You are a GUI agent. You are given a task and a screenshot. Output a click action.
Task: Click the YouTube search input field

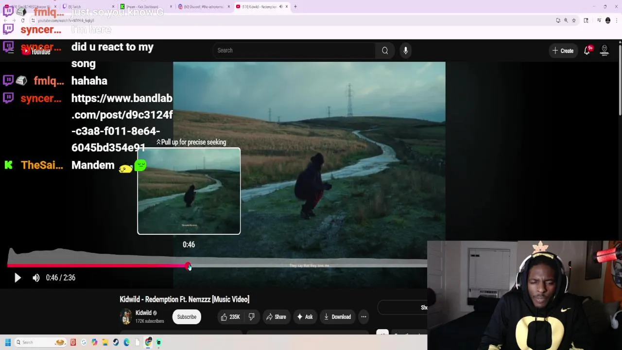pos(294,51)
